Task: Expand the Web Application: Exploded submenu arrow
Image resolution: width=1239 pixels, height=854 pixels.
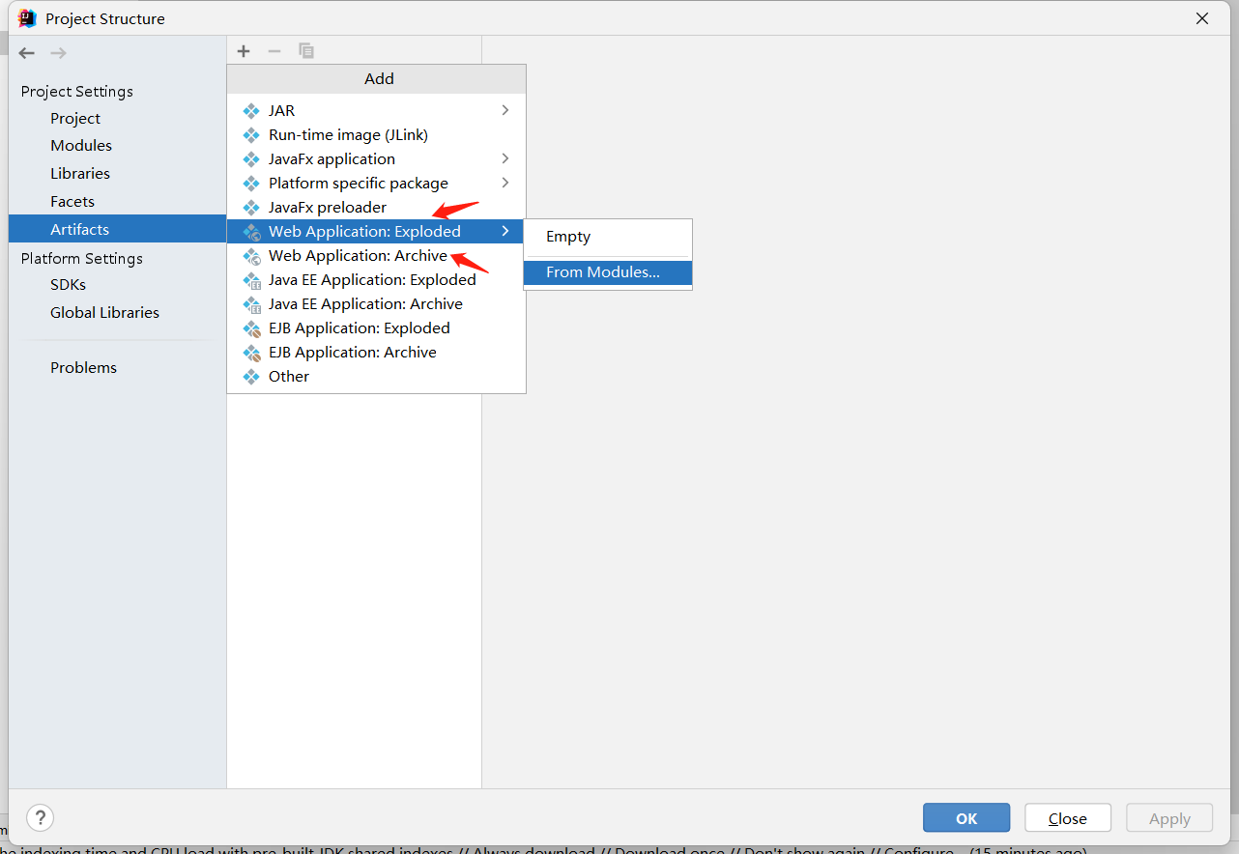Action: [x=505, y=231]
